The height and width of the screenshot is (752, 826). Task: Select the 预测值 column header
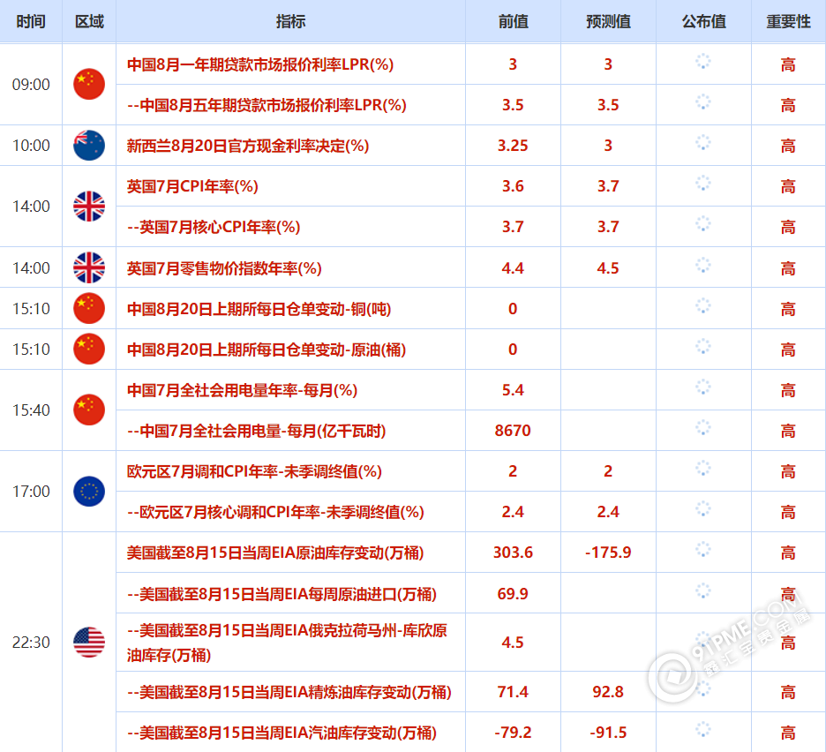(x=608, y=21)
